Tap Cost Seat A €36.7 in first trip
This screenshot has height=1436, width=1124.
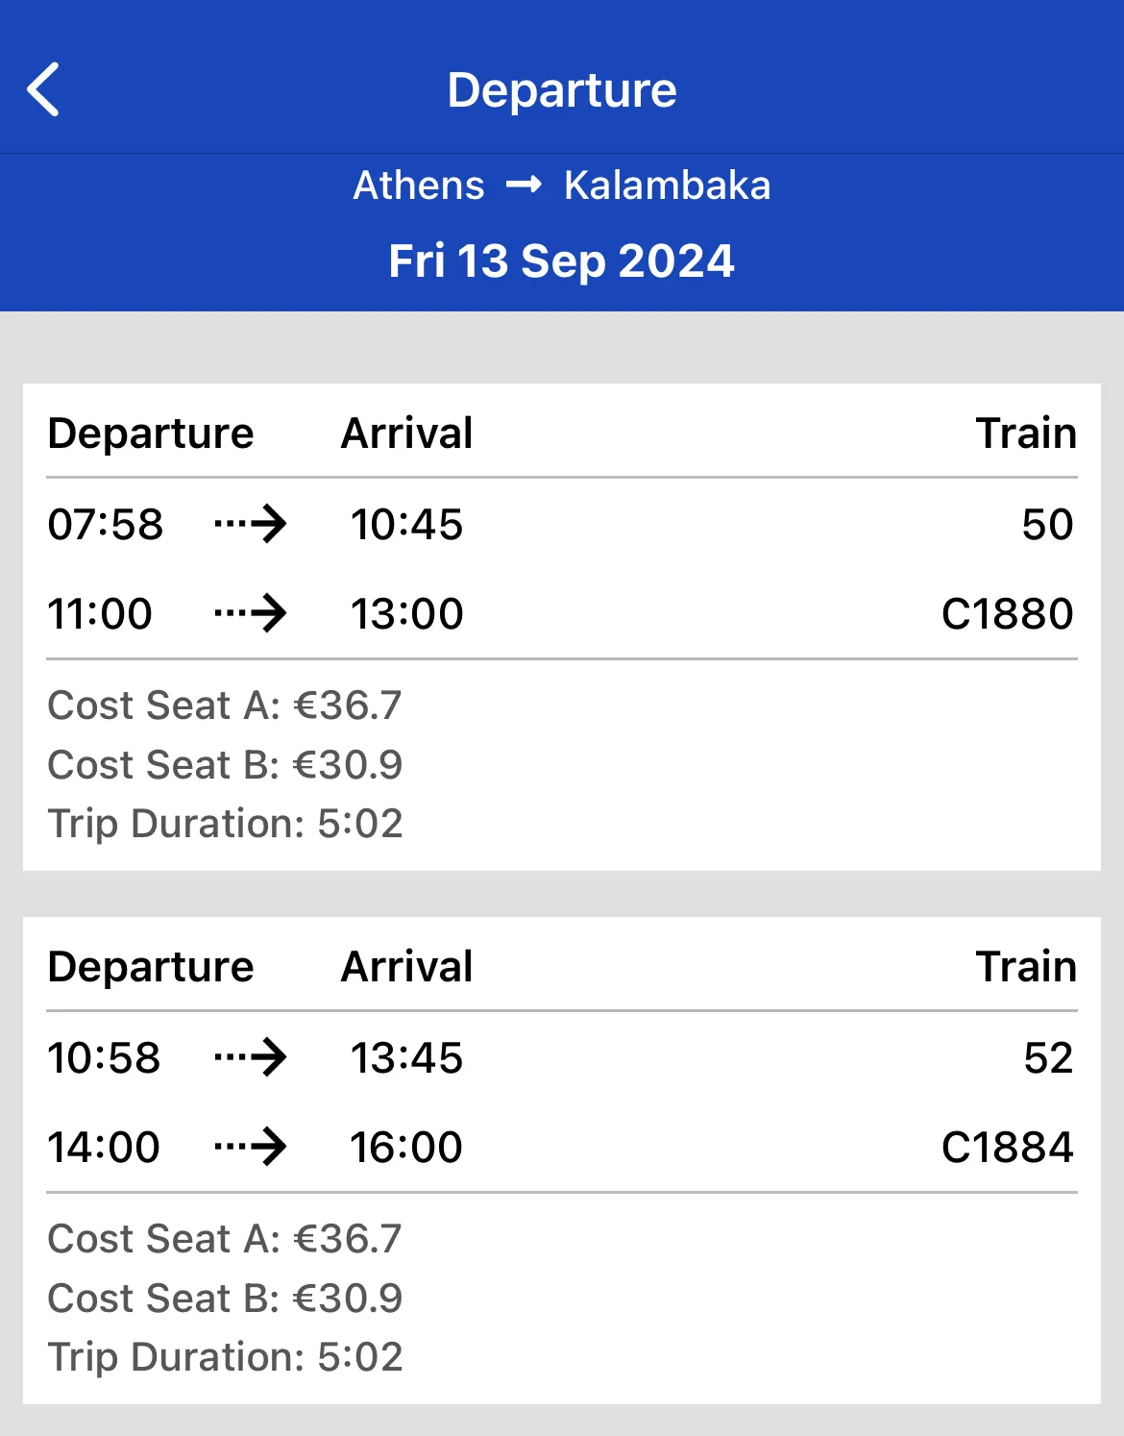tap(225, 706)
